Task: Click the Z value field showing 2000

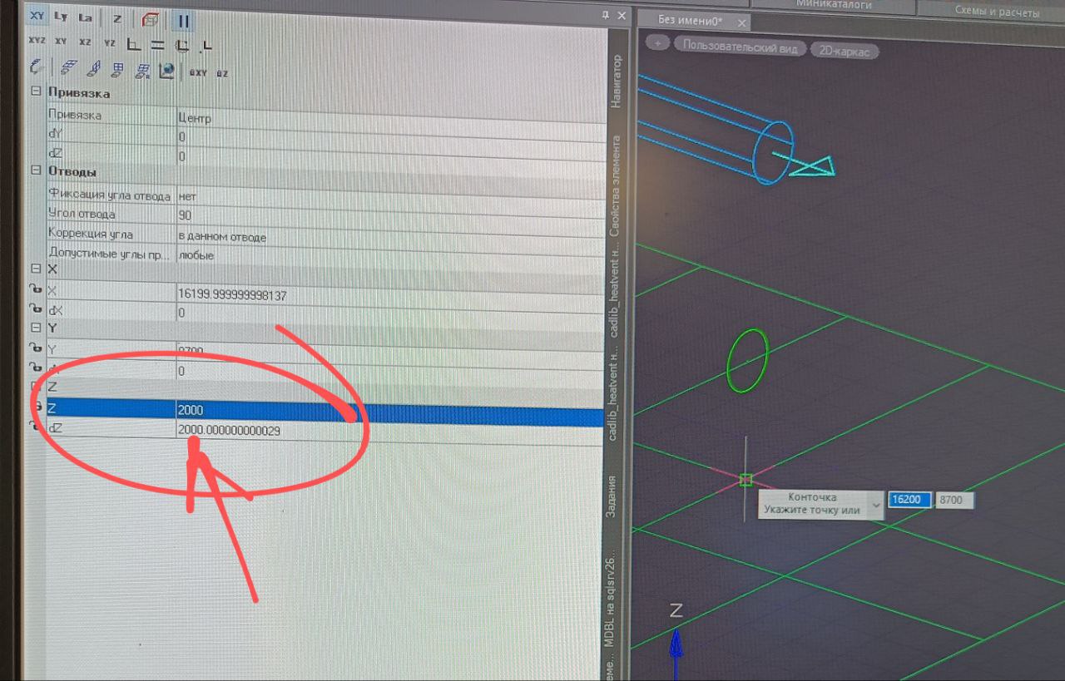Action: [x=266, y=410]
